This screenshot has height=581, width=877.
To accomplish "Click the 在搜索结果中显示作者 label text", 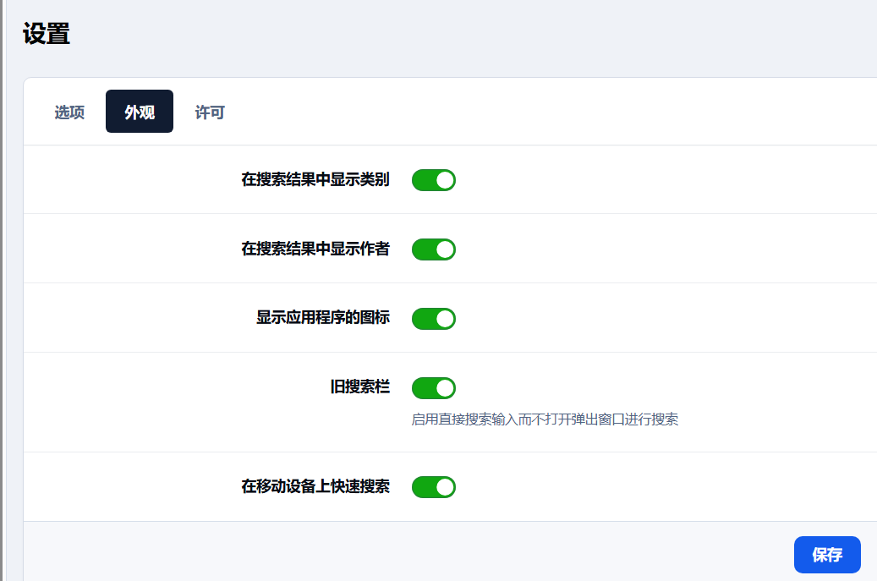I will (315, 249).
